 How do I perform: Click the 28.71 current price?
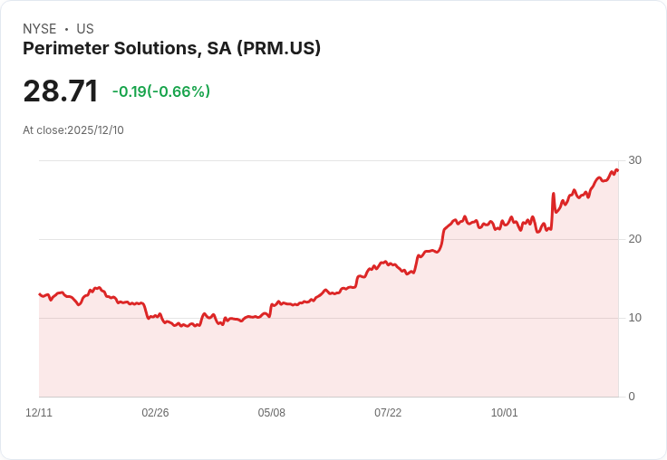pos(61,91)
